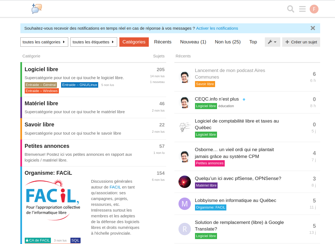
Task: Click 'Petites annonces' badge on Osborne topic
Action: pyautogui.click(x=210, y=163)
